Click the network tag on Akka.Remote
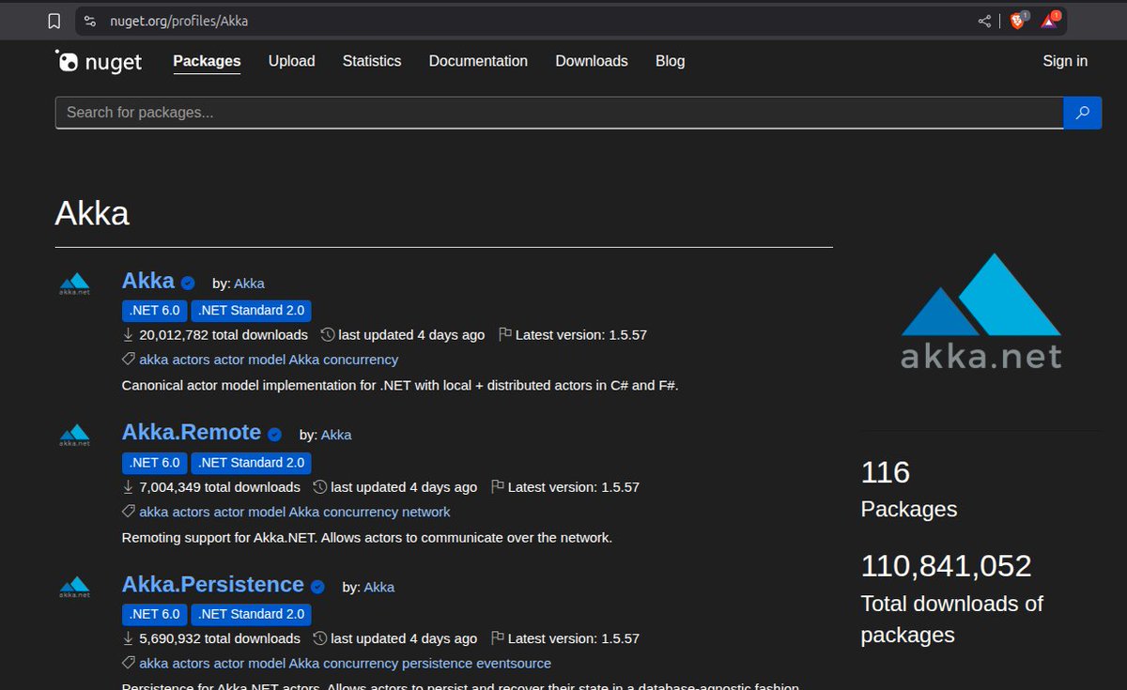 (425, 512)
